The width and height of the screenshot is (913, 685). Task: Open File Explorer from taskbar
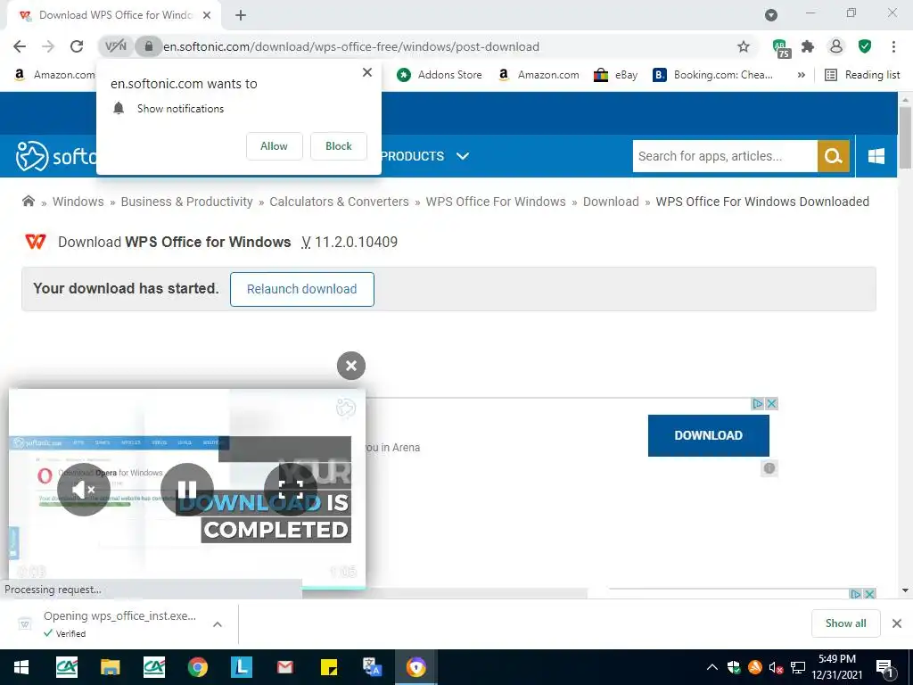click(x=110, y=667)
